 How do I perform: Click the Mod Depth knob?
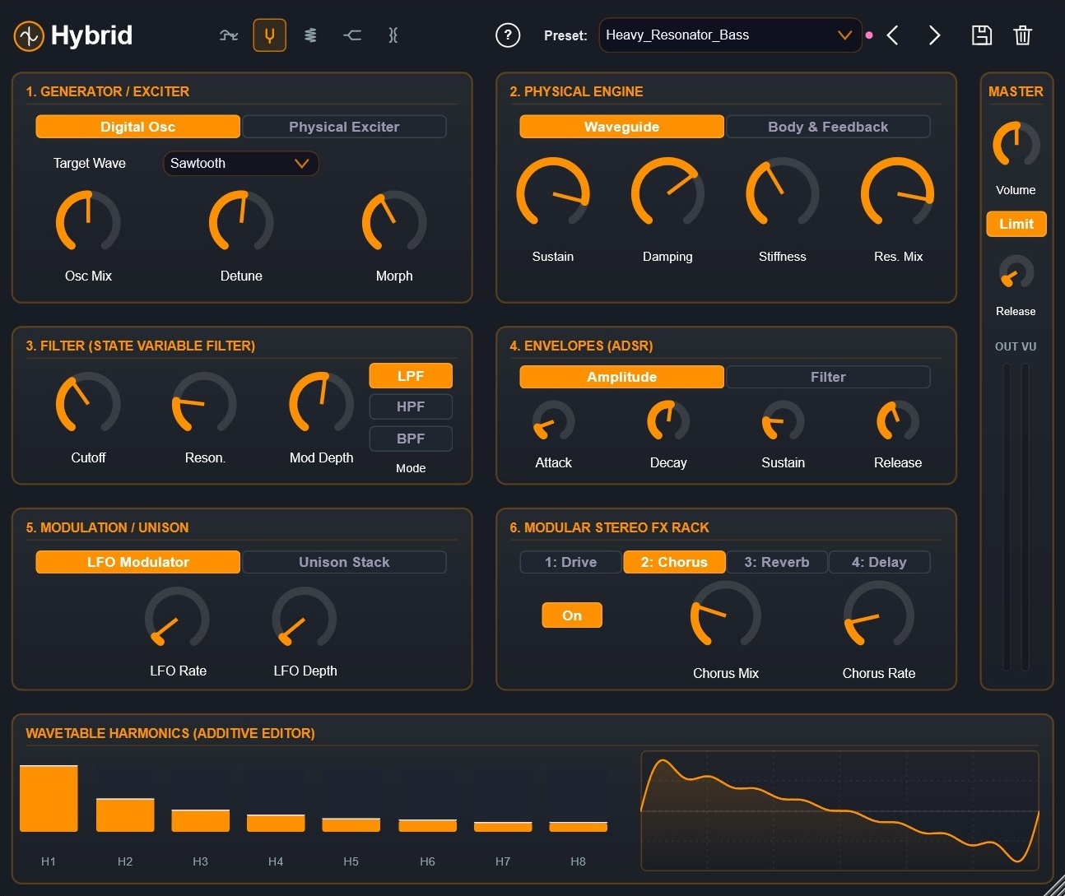(321, 403)
